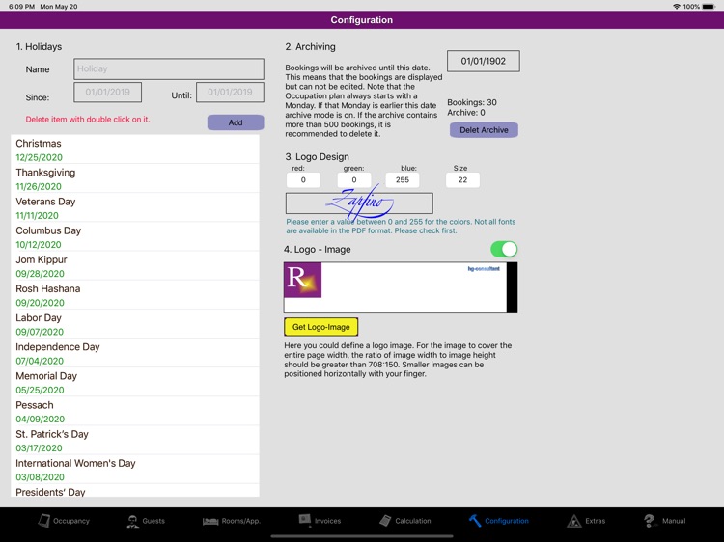This screenshot has height=542, width=724.
Task: Switch to Invoices tab label
Action: coord(327,521)
